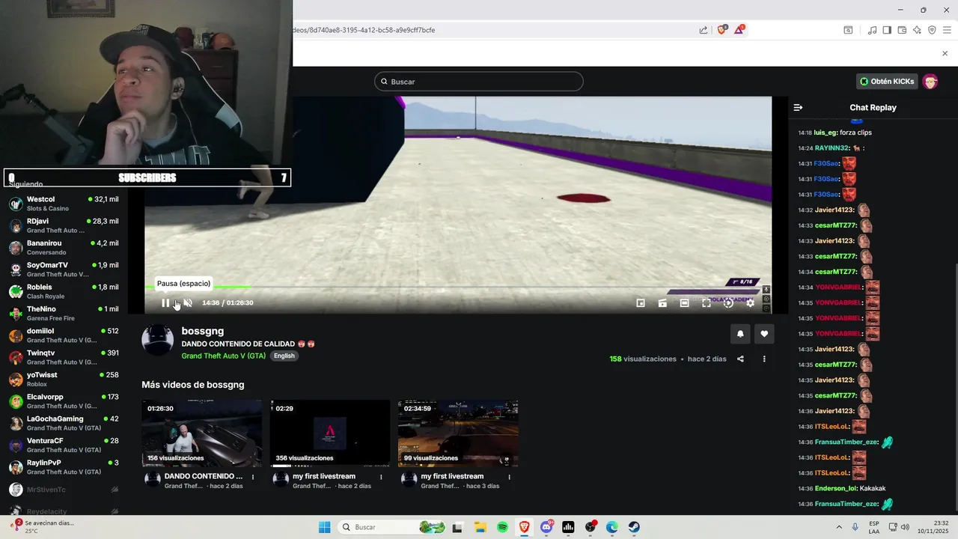Open the video player settings gear

pos(750,302)
